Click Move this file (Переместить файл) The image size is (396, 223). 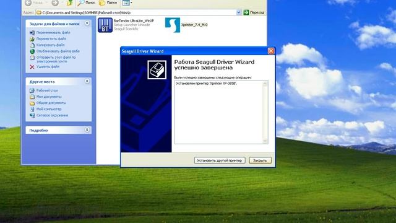51,38
